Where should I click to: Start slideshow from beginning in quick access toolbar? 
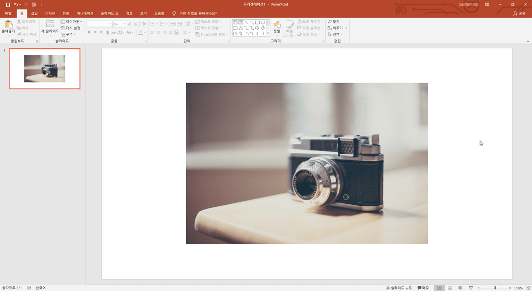coord(34,4)
